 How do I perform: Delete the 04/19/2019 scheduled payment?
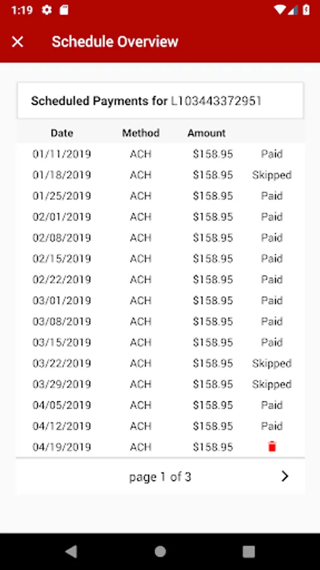pos(272,446)
